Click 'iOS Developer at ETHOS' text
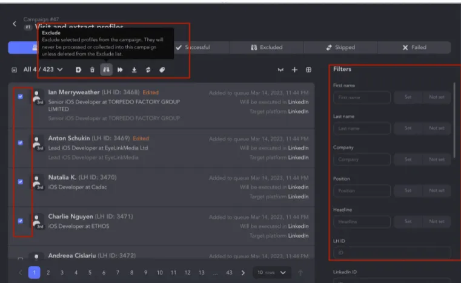This screenshot has height=283, width=461. tap(79, 226)
